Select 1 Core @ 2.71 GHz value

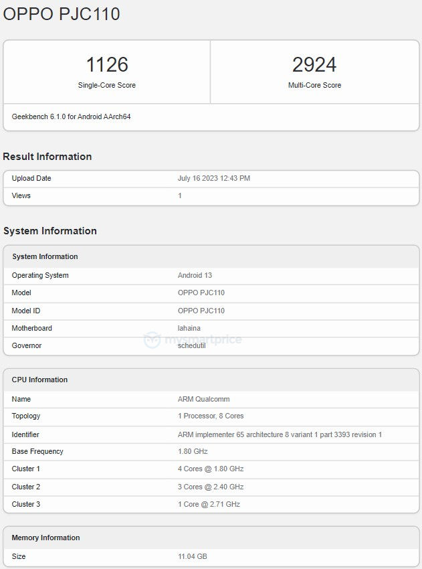click(209, 505)
